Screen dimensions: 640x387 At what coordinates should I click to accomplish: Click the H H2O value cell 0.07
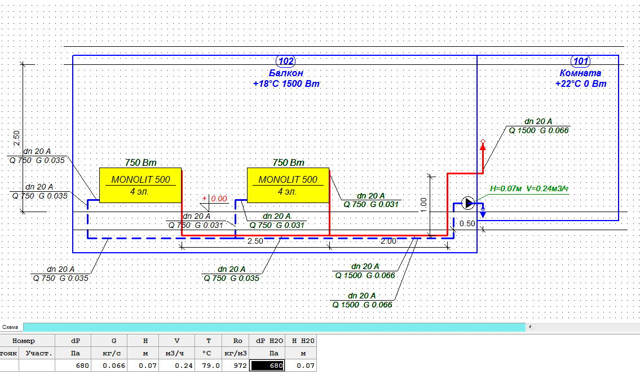coord(301,366)
